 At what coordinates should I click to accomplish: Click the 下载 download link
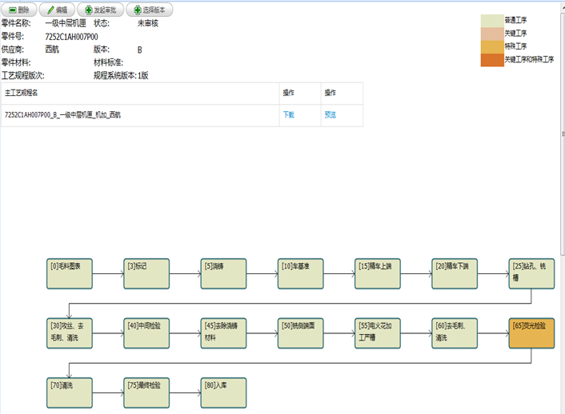tap(289, 115)
